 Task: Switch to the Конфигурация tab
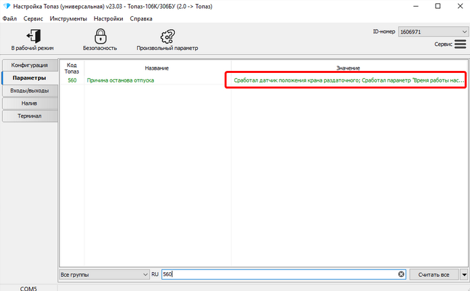coord(30,65)
